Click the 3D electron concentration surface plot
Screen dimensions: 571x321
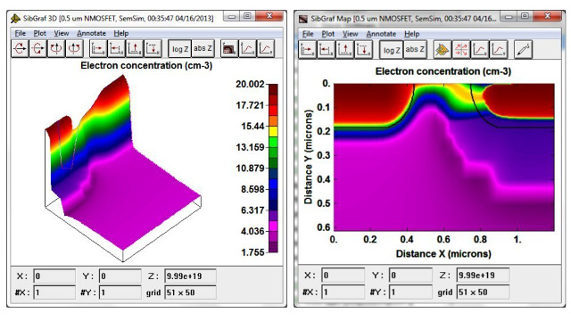pos(123,169)
